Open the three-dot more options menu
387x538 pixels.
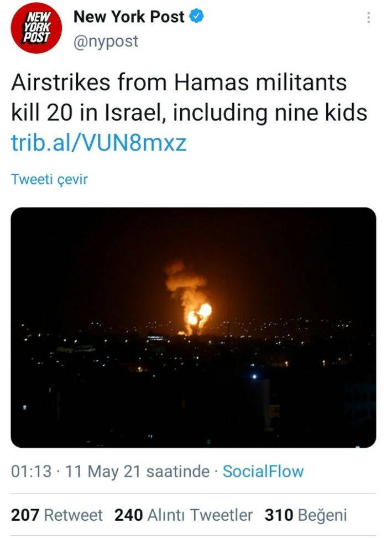pyautogui.click(x=369, y=18)
